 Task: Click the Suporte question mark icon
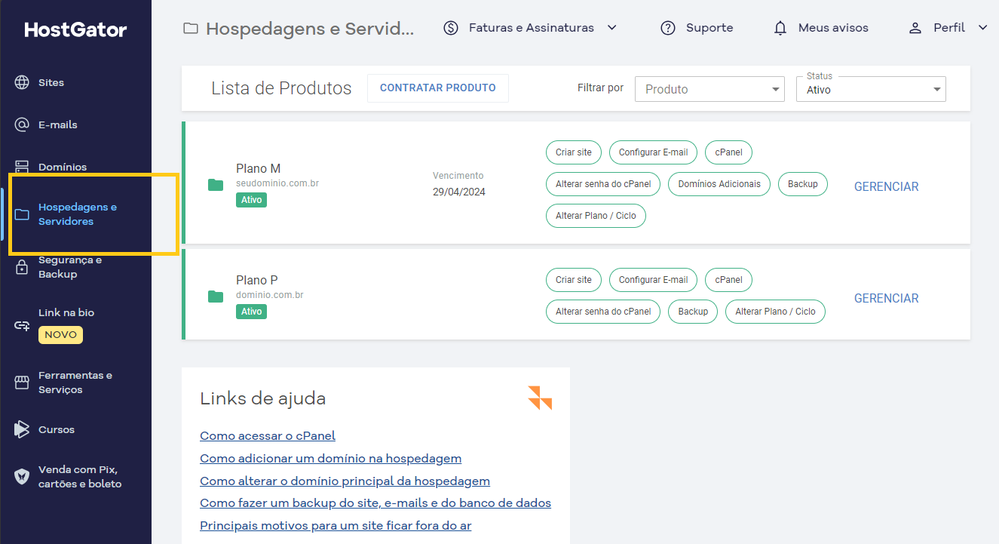pyautogui.click(x=668, y=28)
